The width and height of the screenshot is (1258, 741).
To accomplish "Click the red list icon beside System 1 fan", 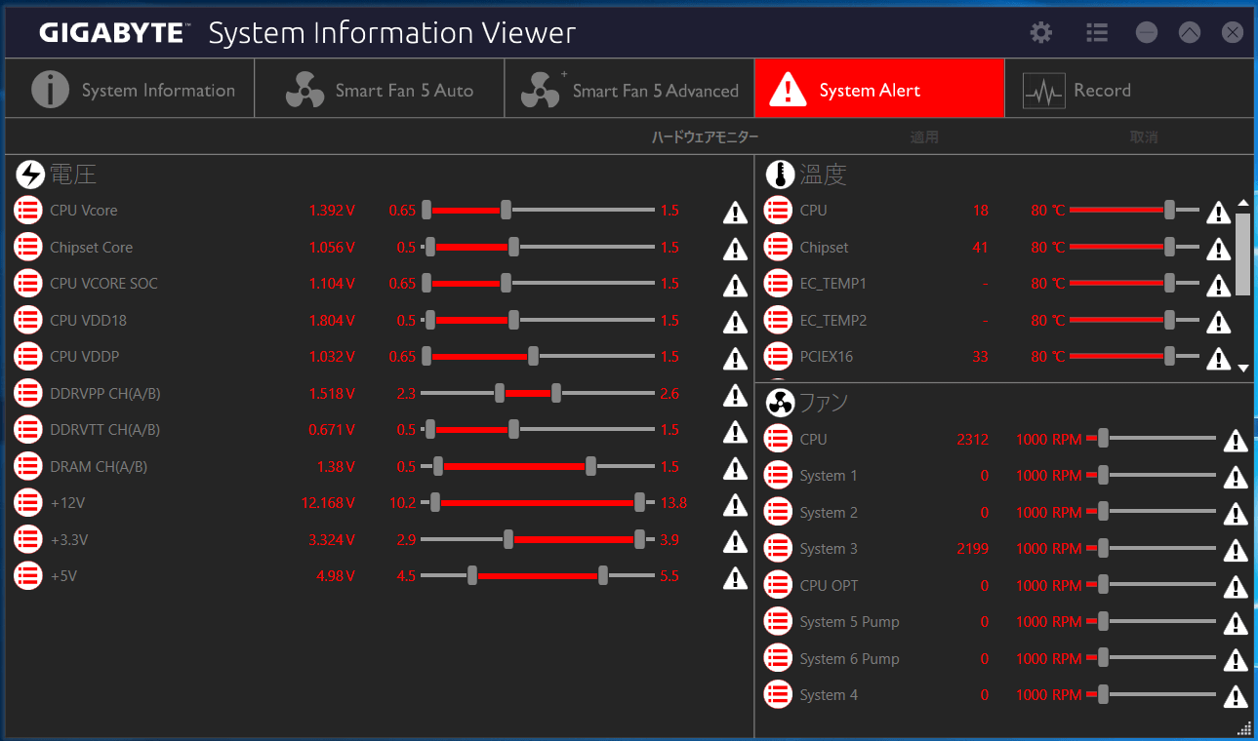I will (x=778, y=476).
